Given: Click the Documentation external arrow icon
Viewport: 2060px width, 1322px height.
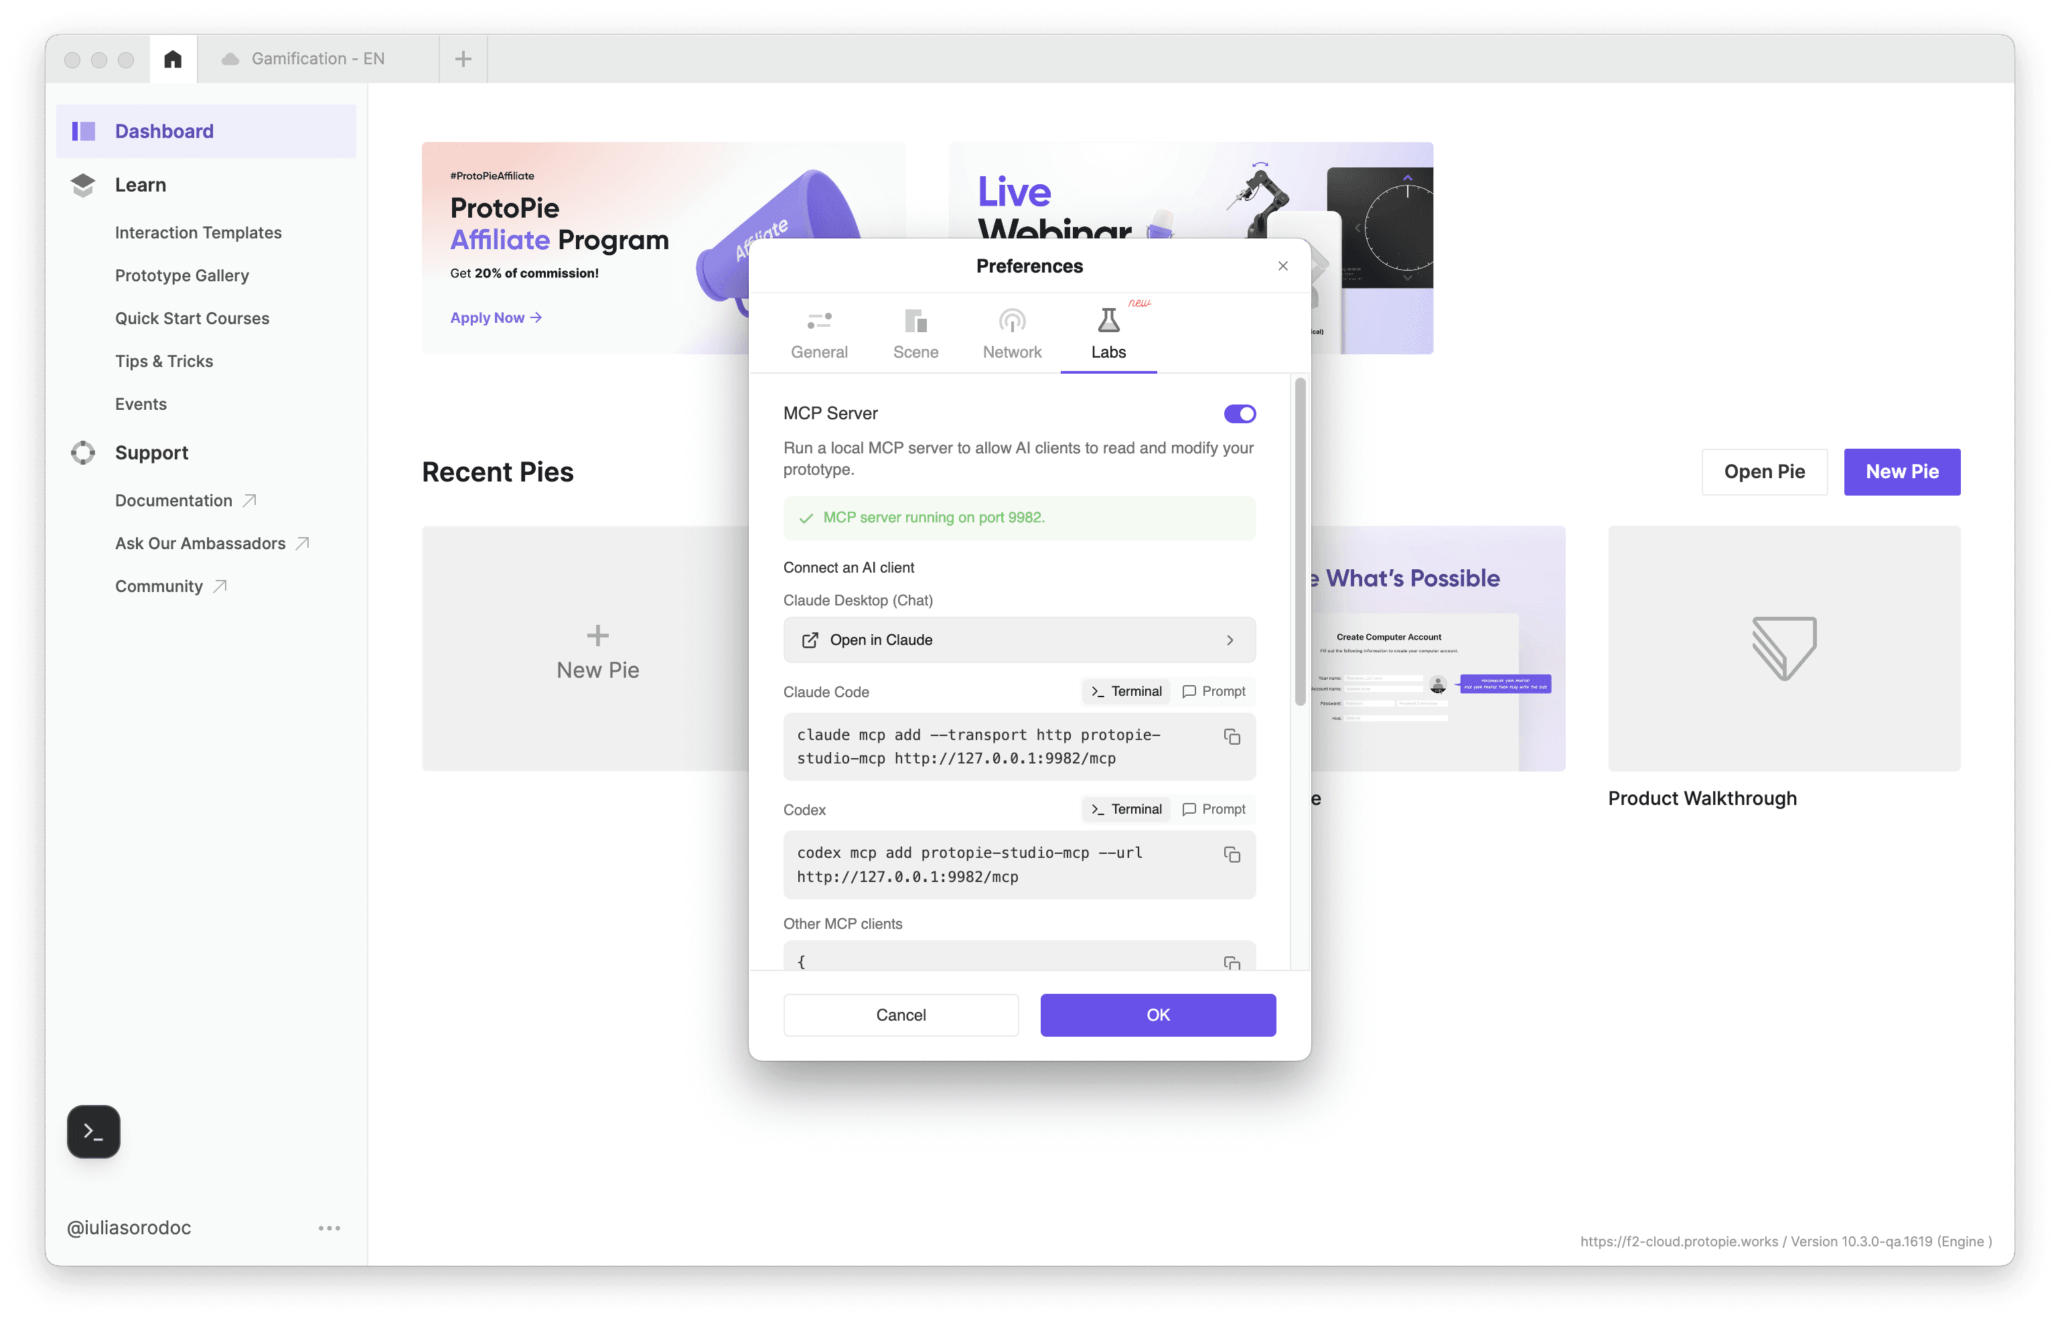Looking at the screenshot, I should (x=250, y=500).
